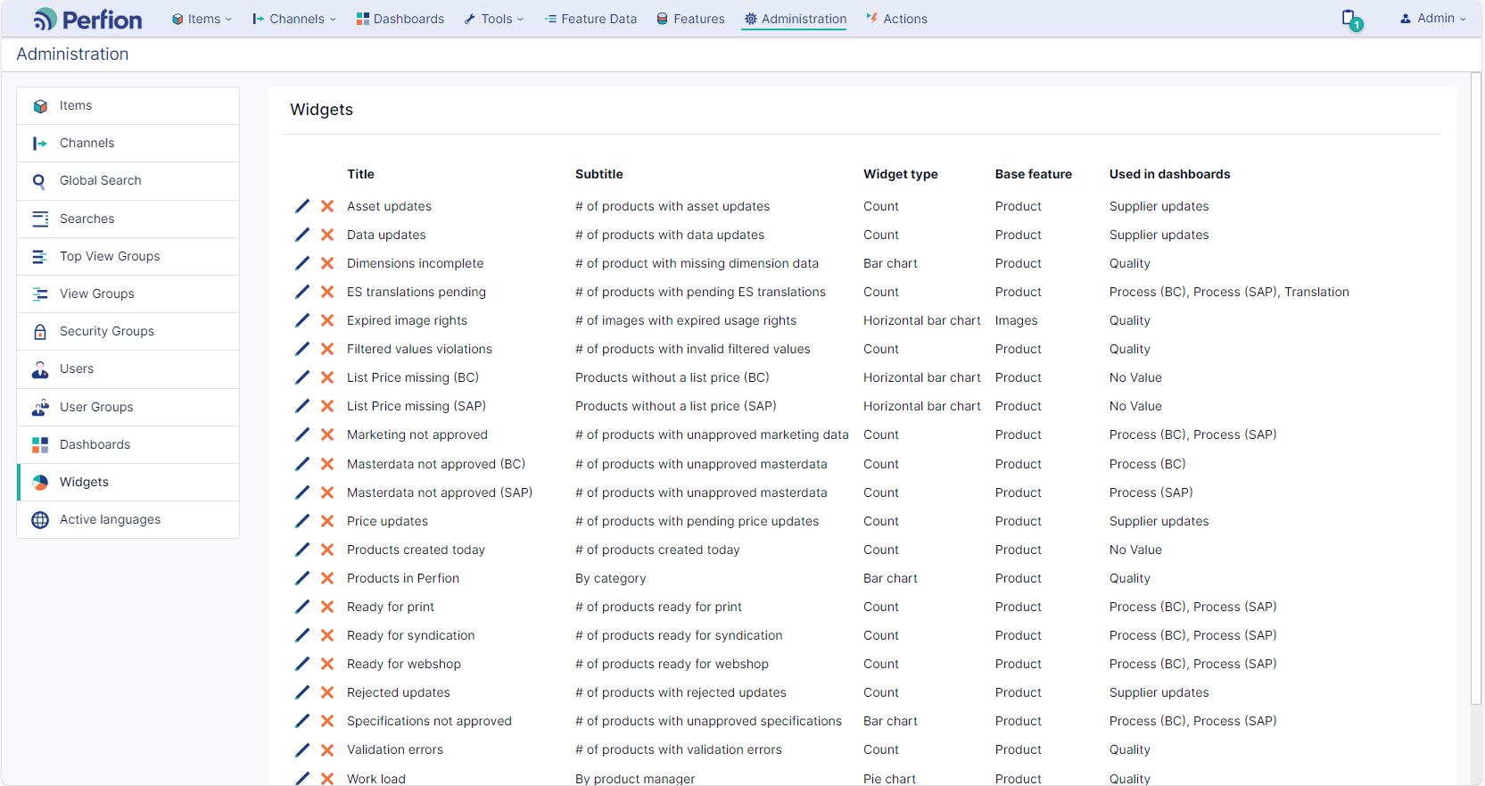The height and width of the screenshot is (786, 1485).
Task: Click the Subtitle column header
Action: pyautogui.click(x=599, y=174)
